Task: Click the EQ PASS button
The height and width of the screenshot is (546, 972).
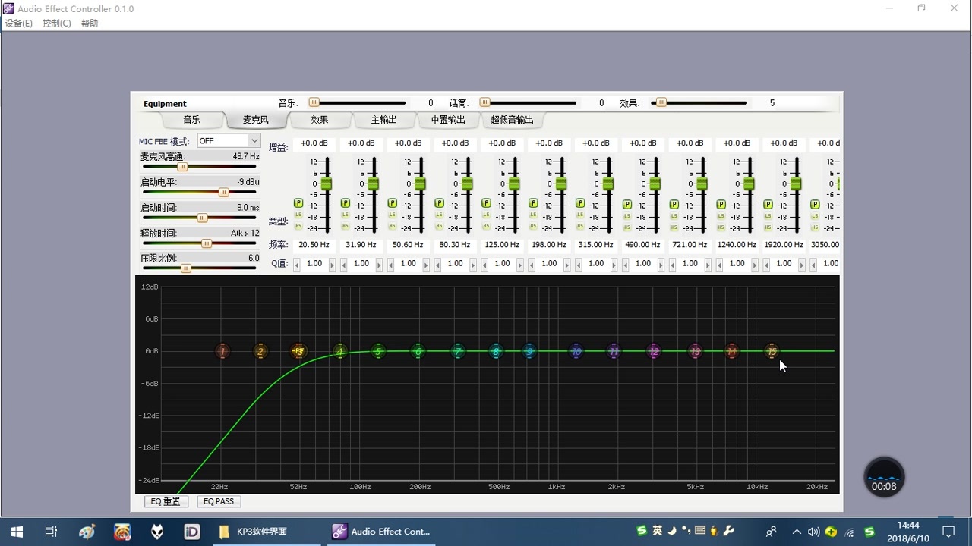Action: [x=219, y=501]
